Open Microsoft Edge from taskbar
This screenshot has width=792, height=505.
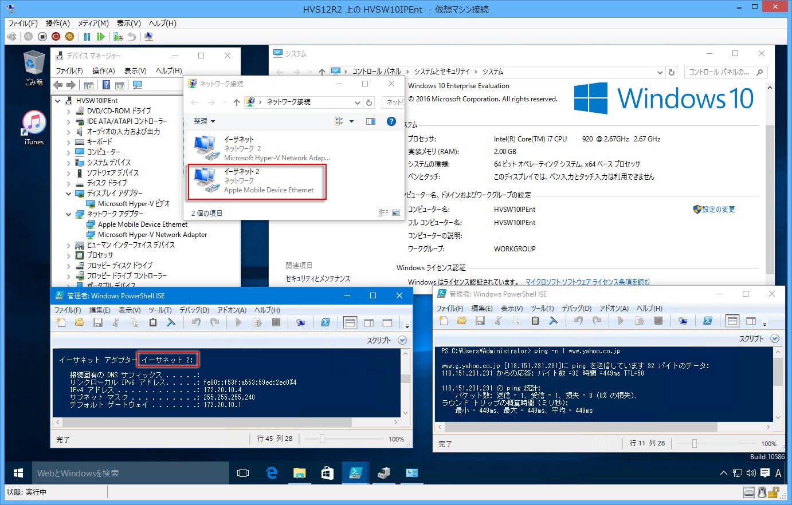[272, 473]
